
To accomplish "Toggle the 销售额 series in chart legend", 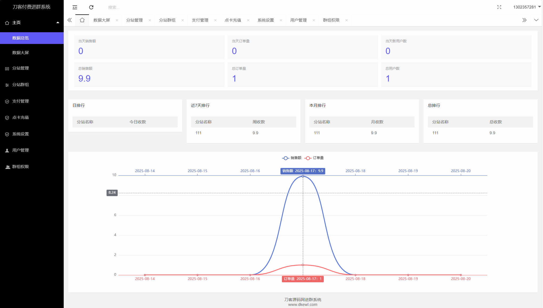I will coord(291,158).
